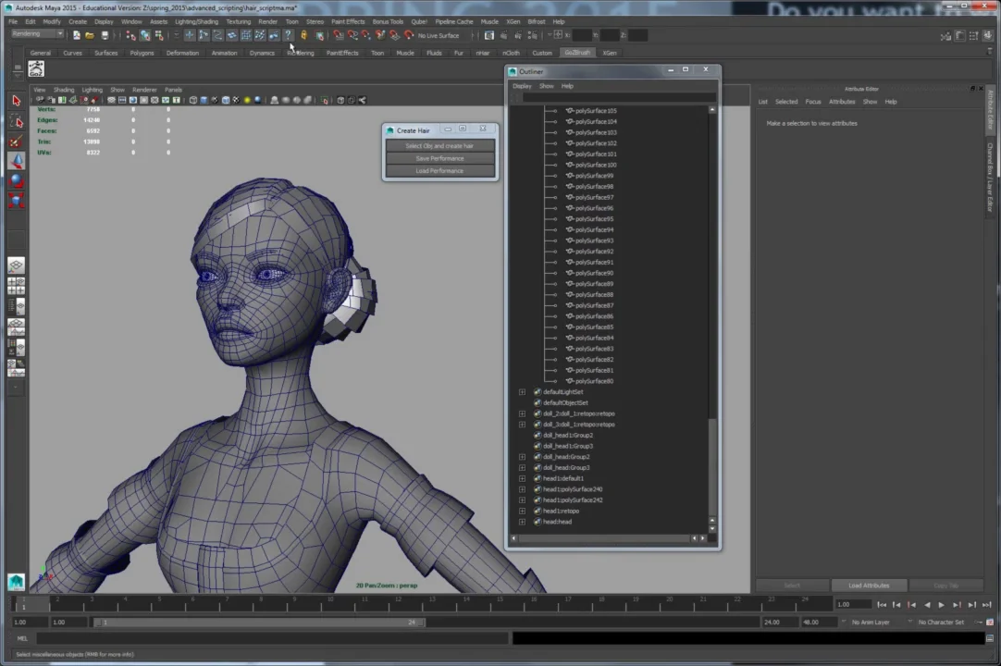This screenshot has width=1001, height=666.
Task: Open the No Anim Layer dropdown
Action: click(x=871, y=622)
